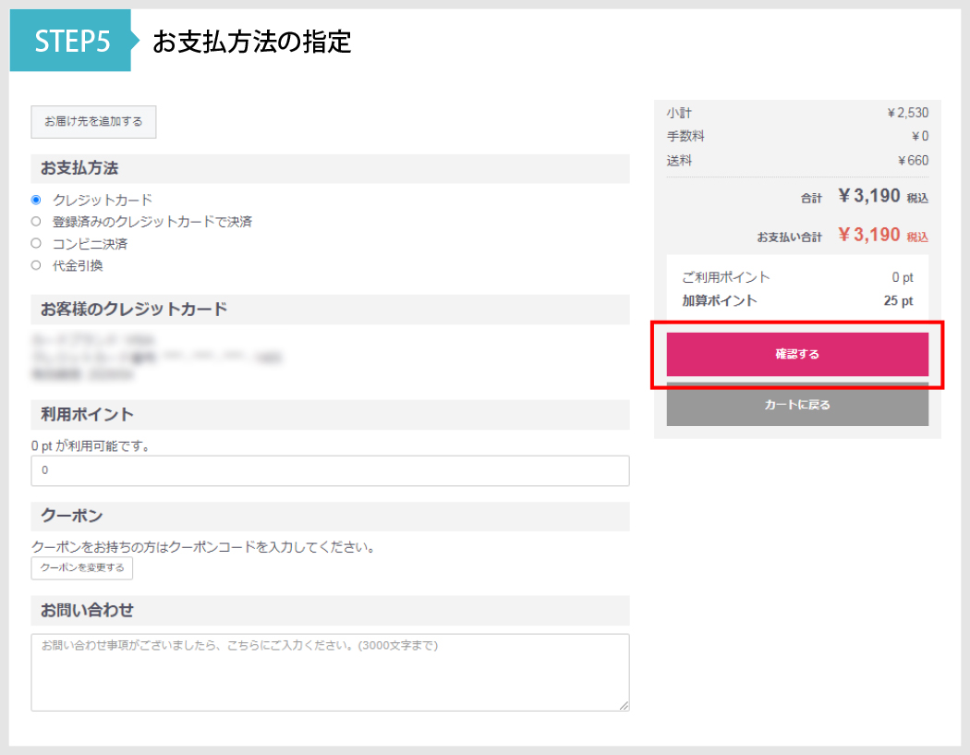
Task: Click the お支払方法 section header
Action: tap(79, 169)
